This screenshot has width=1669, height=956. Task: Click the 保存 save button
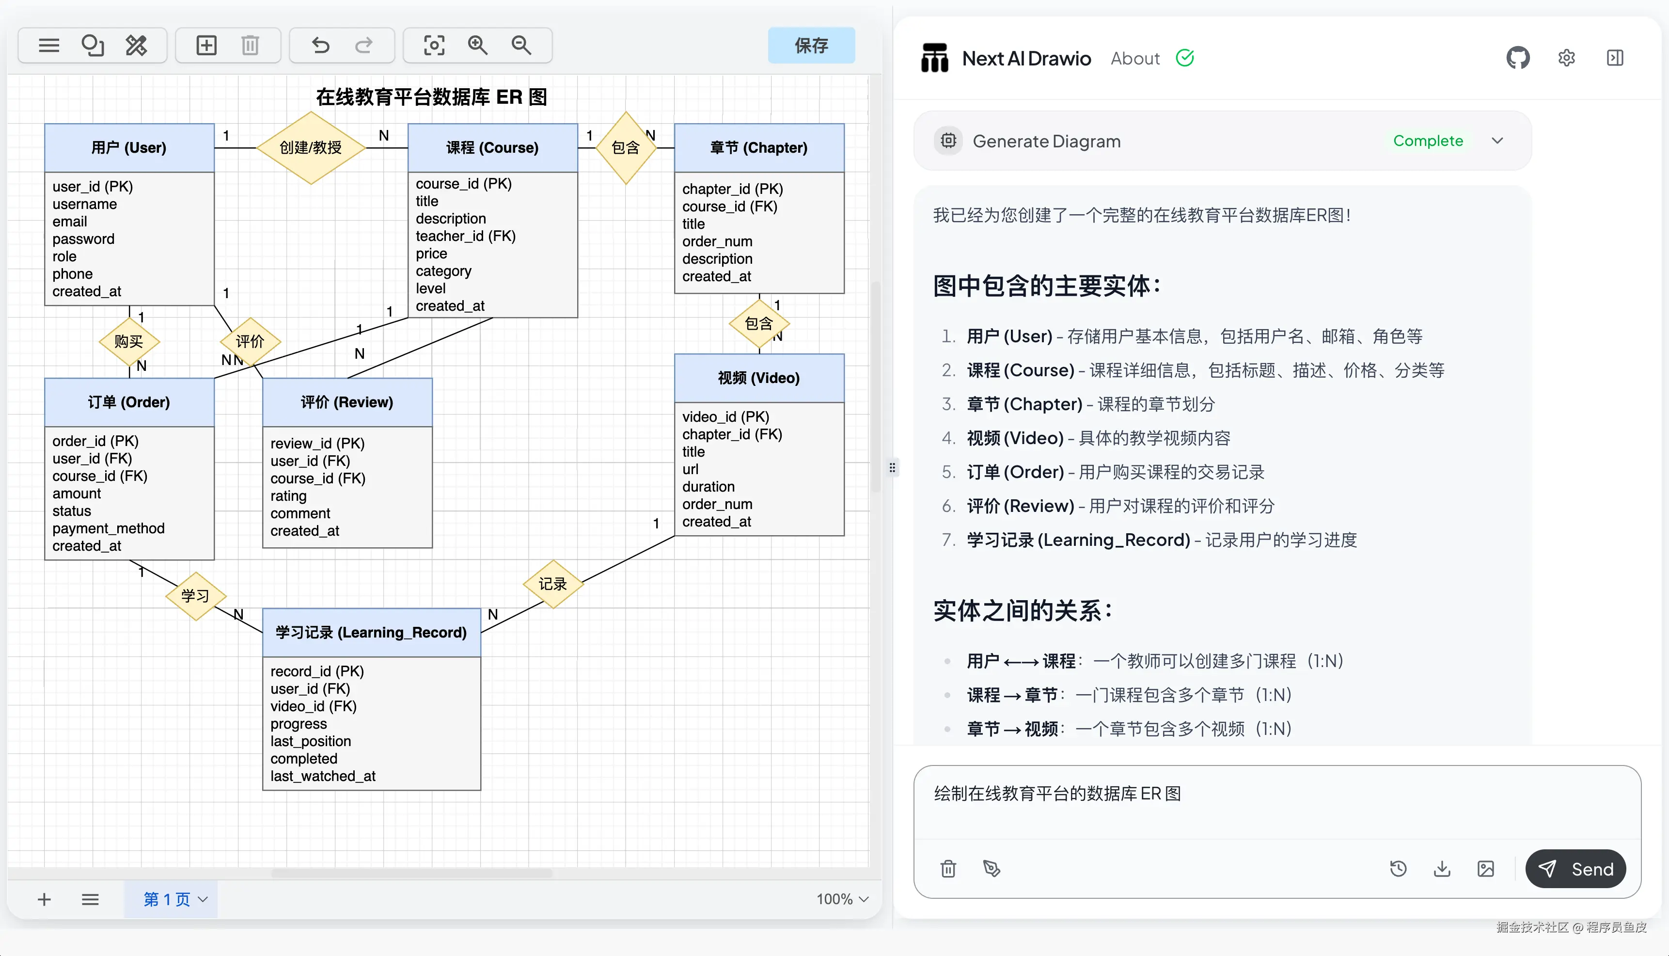[811, 45]
